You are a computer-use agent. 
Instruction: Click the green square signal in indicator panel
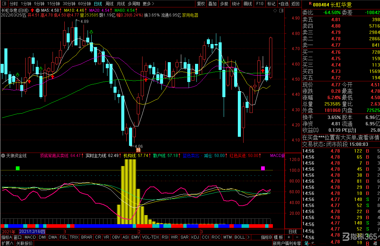[18, 168]
